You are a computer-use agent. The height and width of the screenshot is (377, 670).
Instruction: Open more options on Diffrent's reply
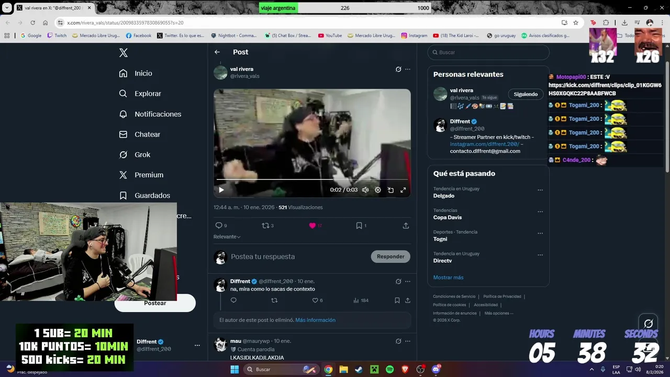coord(408,281)
